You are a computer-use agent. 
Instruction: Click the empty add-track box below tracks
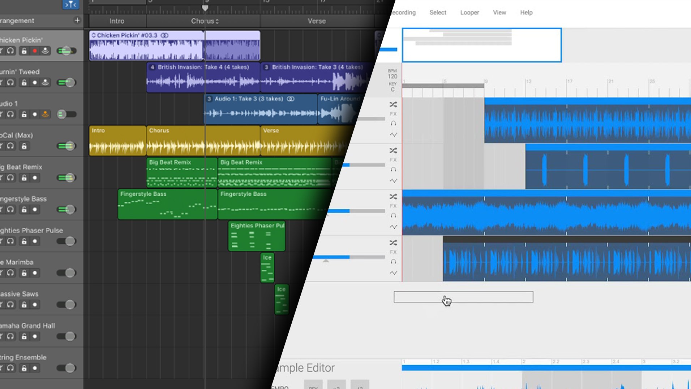(463, 297)
